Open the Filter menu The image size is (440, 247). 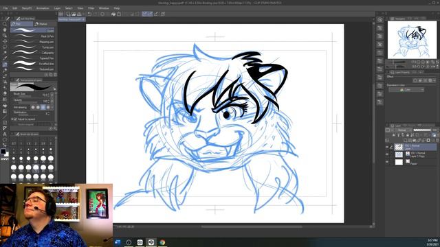91,8
